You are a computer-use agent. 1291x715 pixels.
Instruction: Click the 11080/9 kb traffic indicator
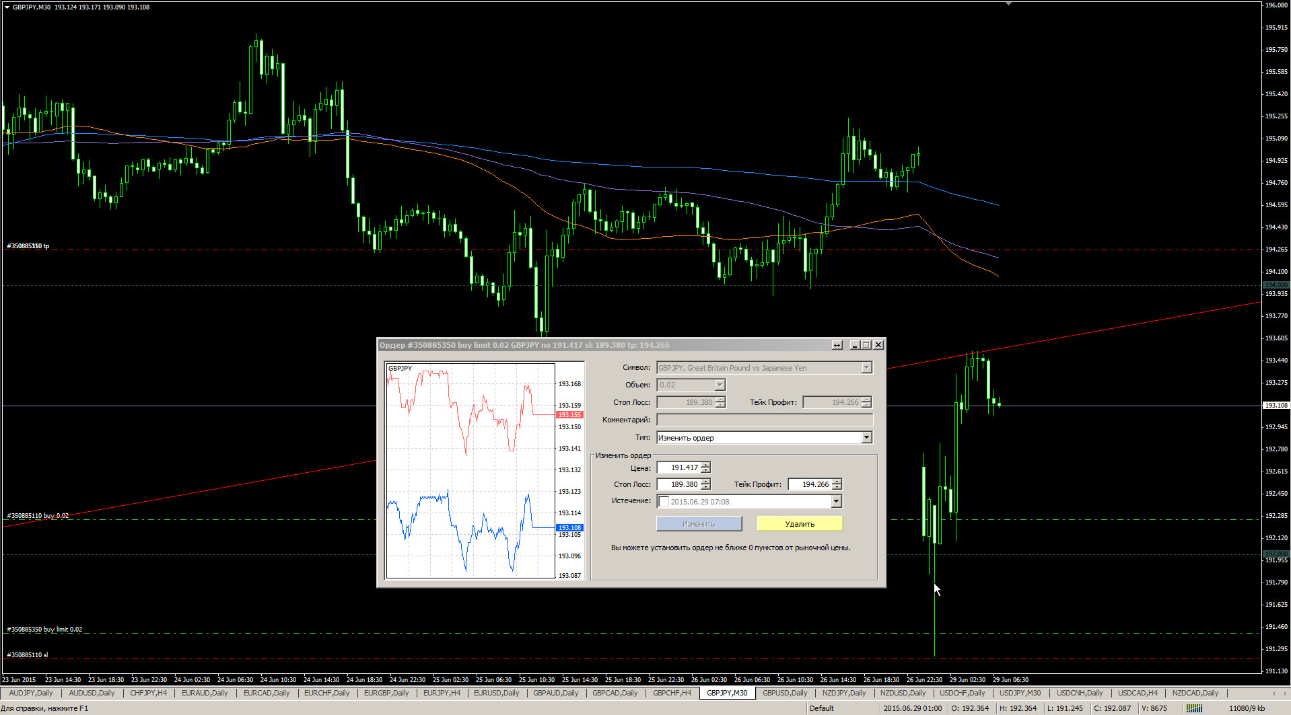click(1247, 708)
